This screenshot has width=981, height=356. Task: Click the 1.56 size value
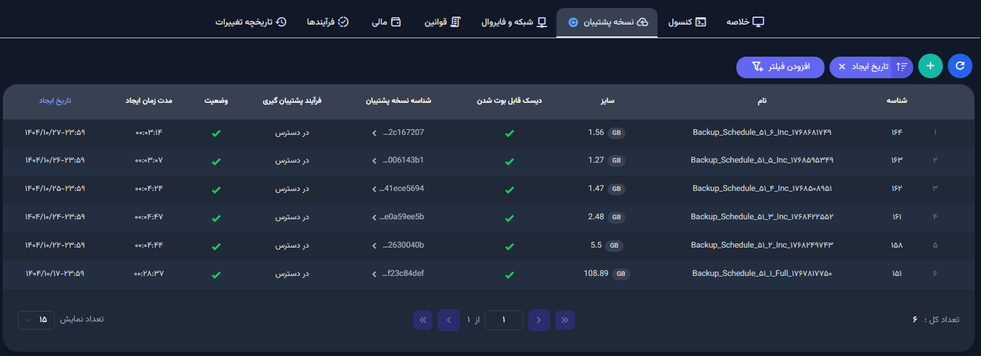click(x=596, y=132)
